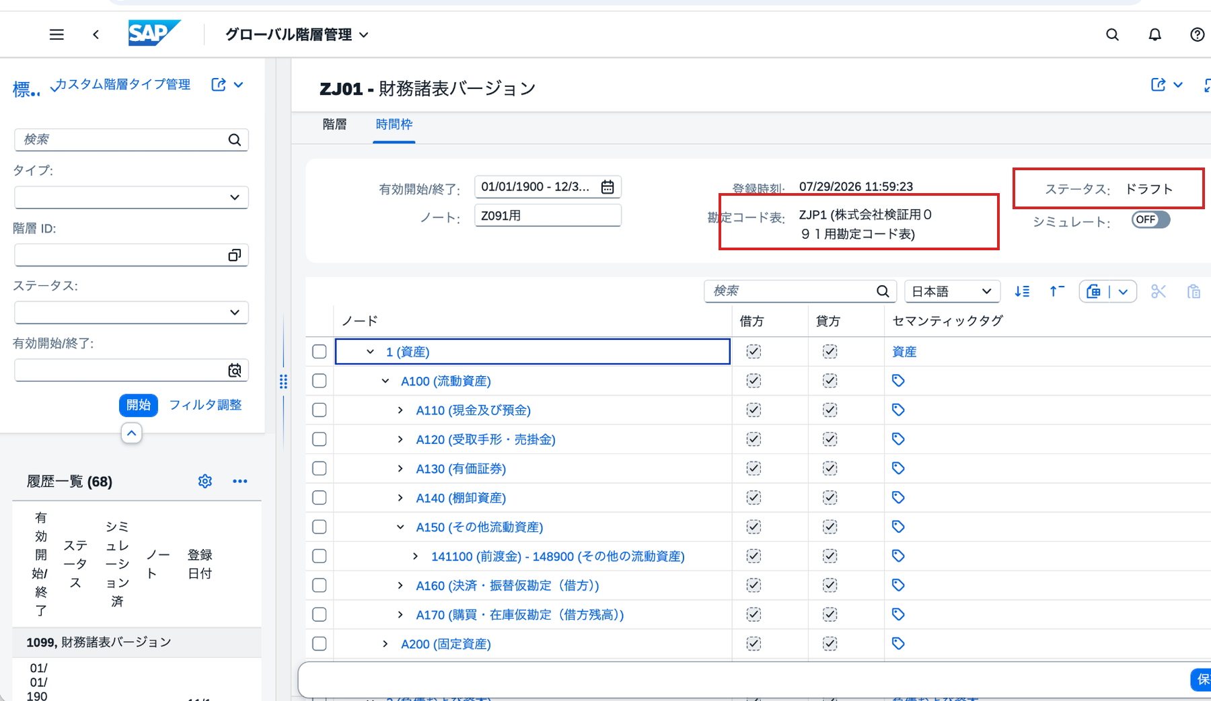Switch to the 時間枠 tab

coord(394,124)
